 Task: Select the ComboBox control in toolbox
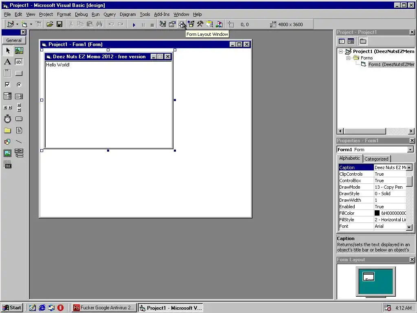tap(7, 96)
